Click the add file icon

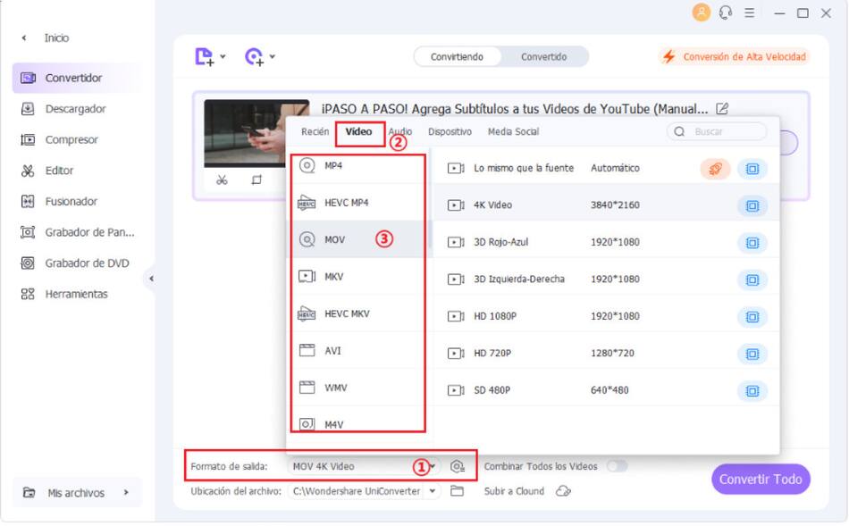pyautogui.click(x=204, y=56)
